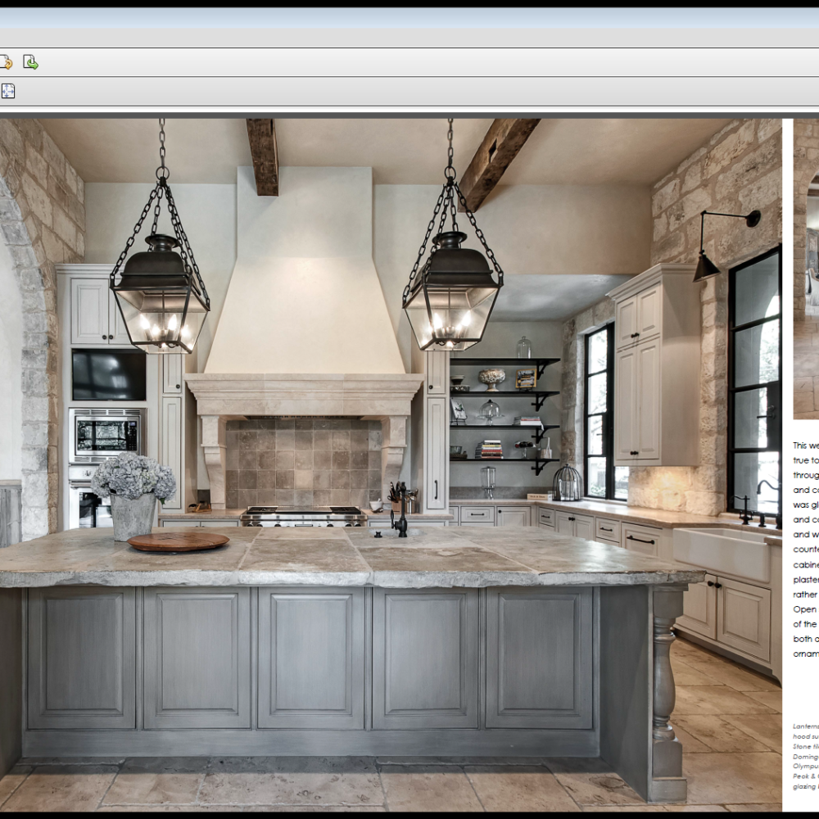This screenshot has height=819, width=819.
Task: Click the window title bar
Action: pyautogui.click(x=409, y=18)
